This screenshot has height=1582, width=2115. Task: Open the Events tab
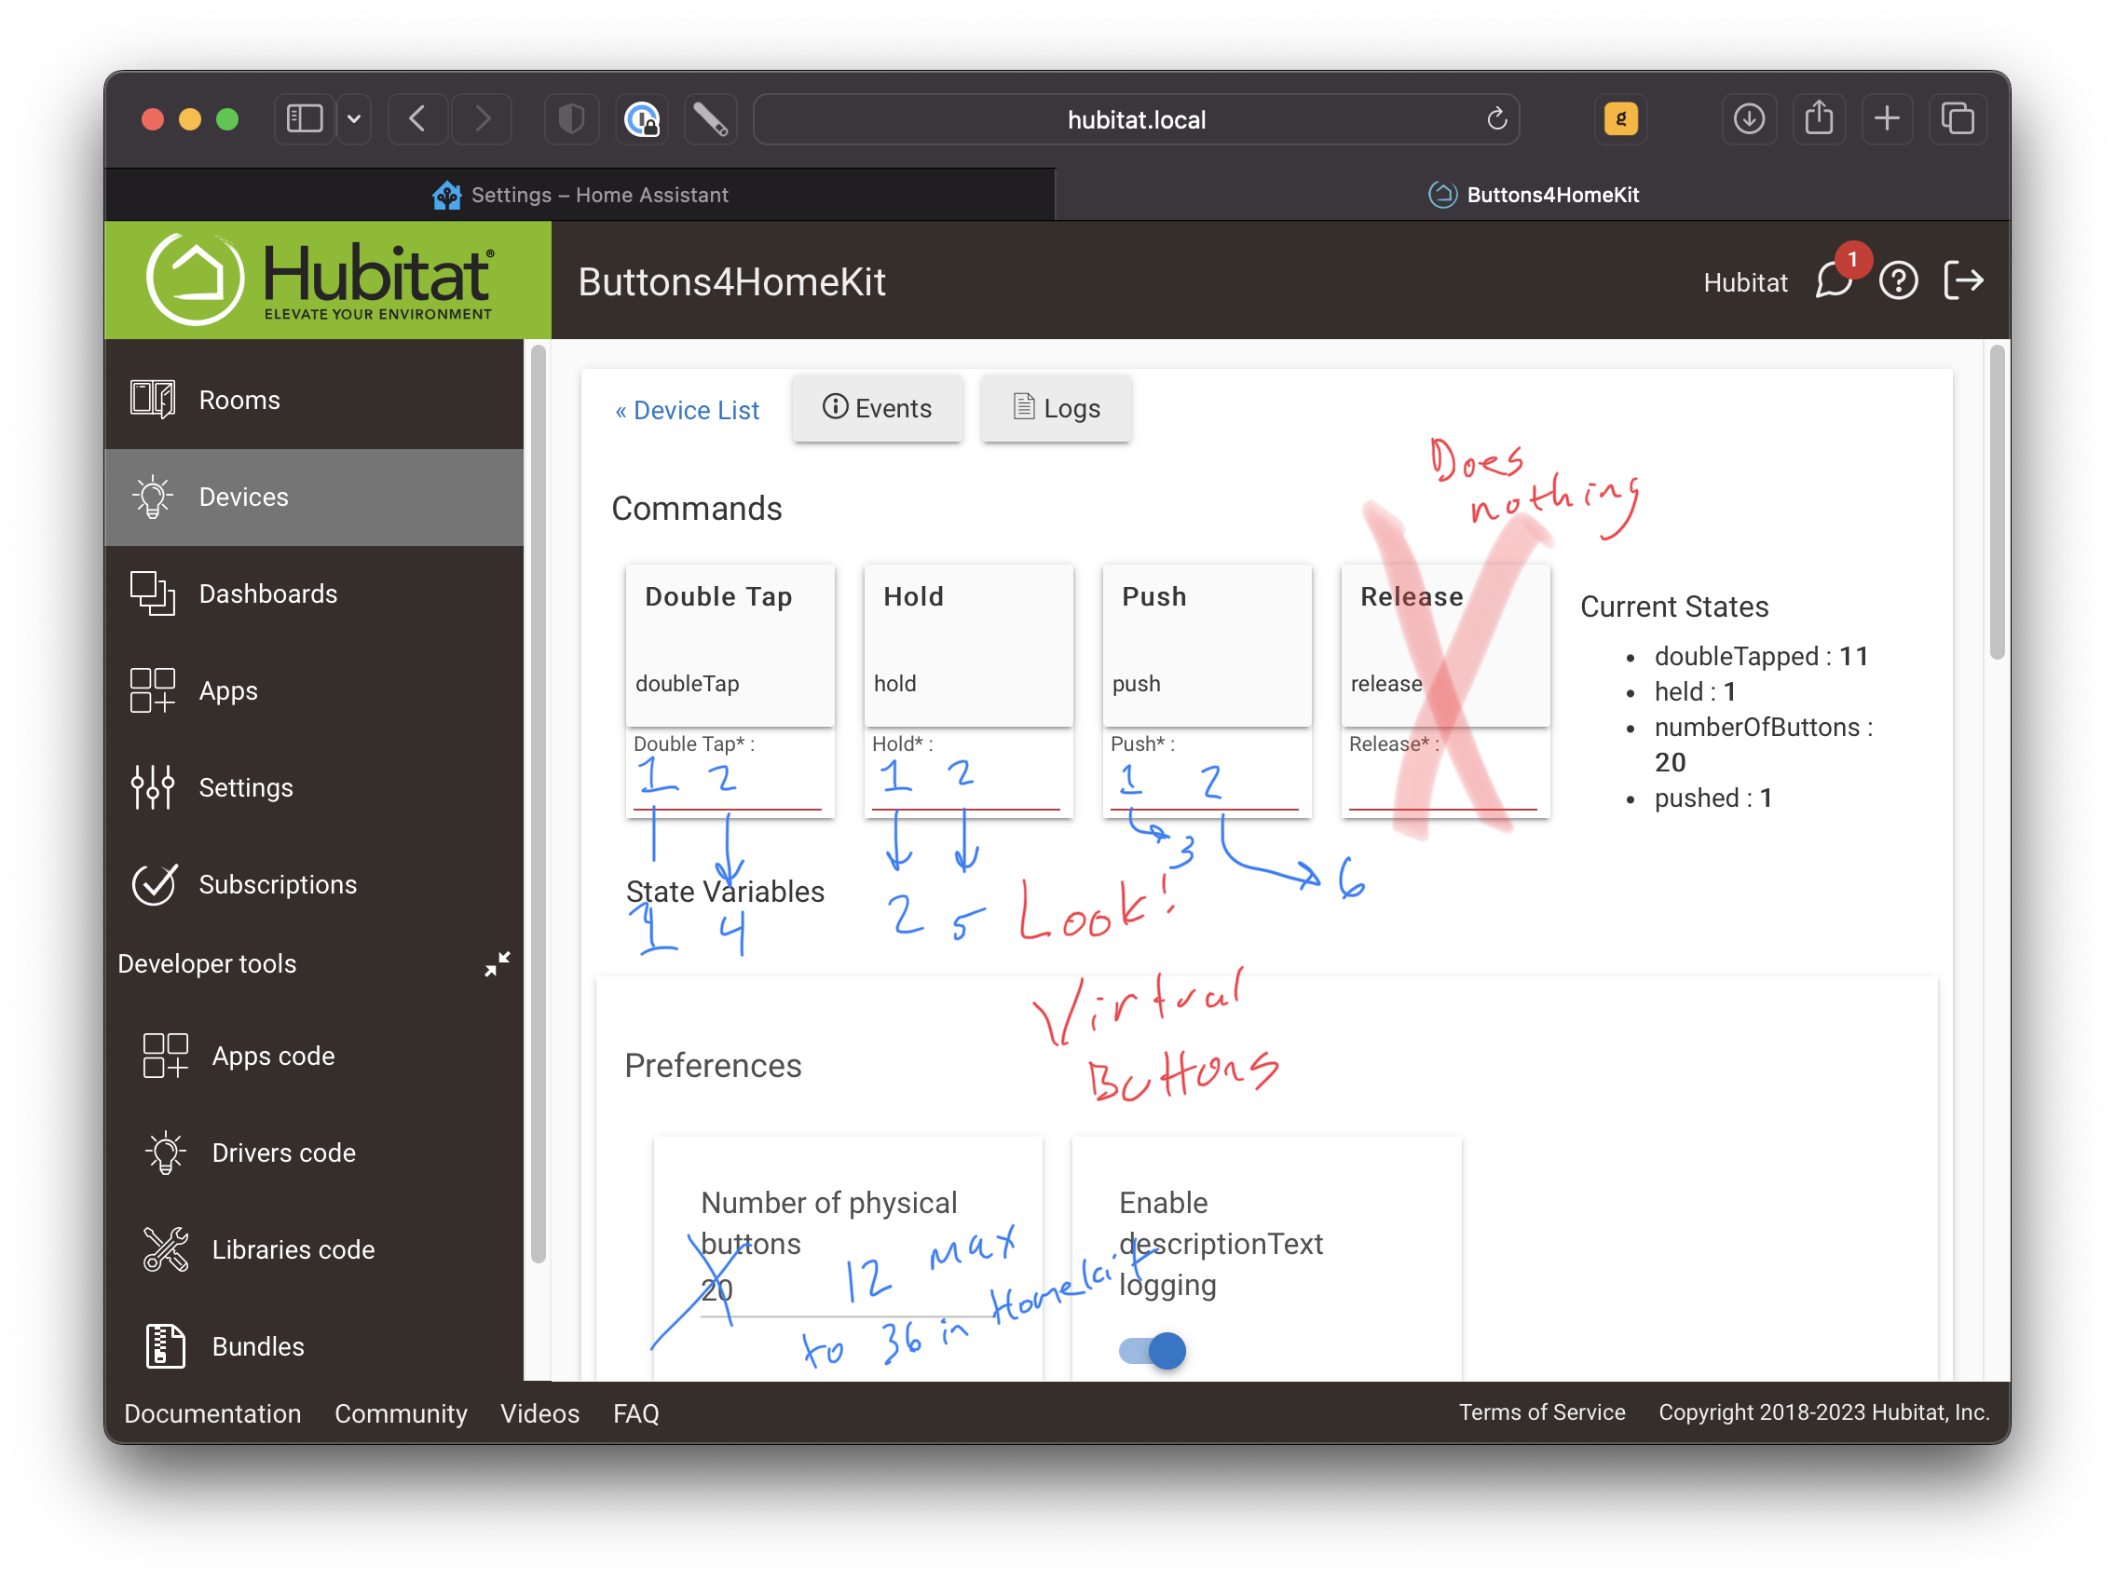(877, 408)
